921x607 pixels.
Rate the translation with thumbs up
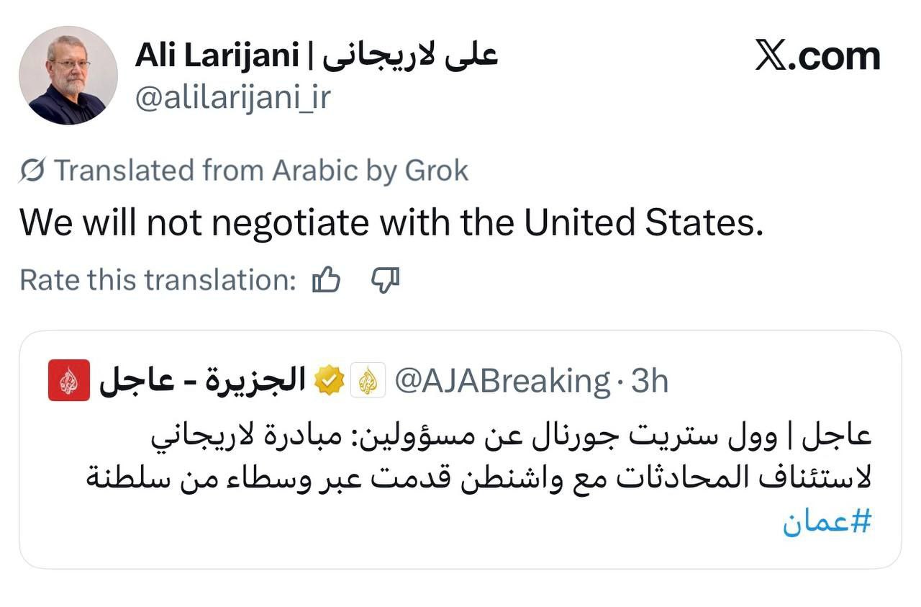point(326,280)
